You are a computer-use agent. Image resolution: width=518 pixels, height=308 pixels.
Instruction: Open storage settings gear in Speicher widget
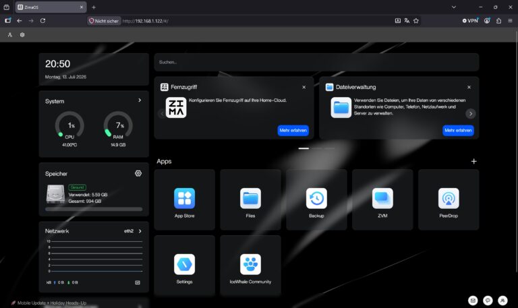click(x=138, y=173)
